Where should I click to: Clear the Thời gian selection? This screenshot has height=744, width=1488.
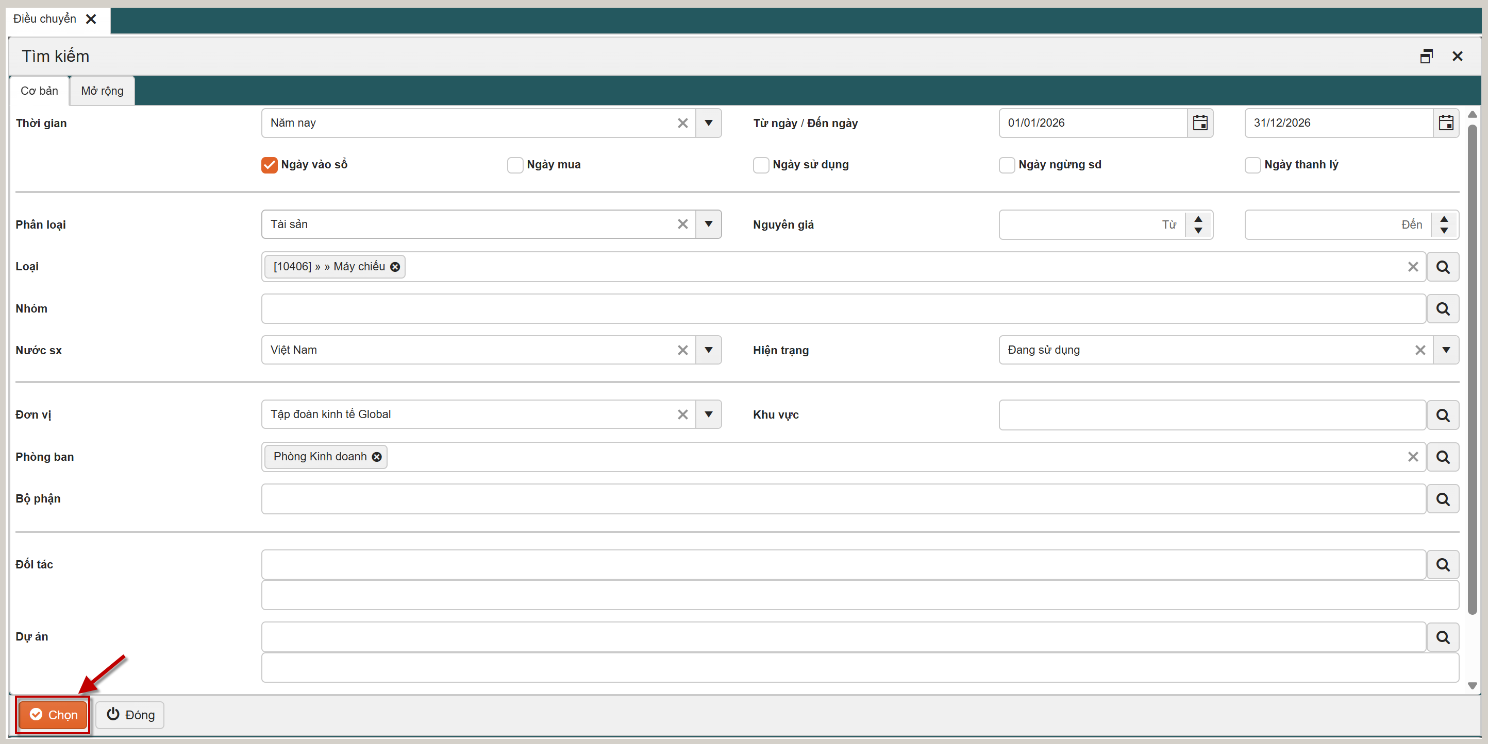point(683,123)
